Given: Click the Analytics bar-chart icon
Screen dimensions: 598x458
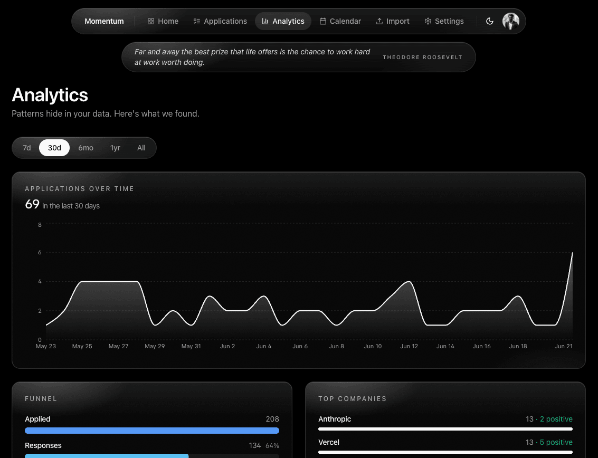Looking at the screenshot, I should (265, 21).
